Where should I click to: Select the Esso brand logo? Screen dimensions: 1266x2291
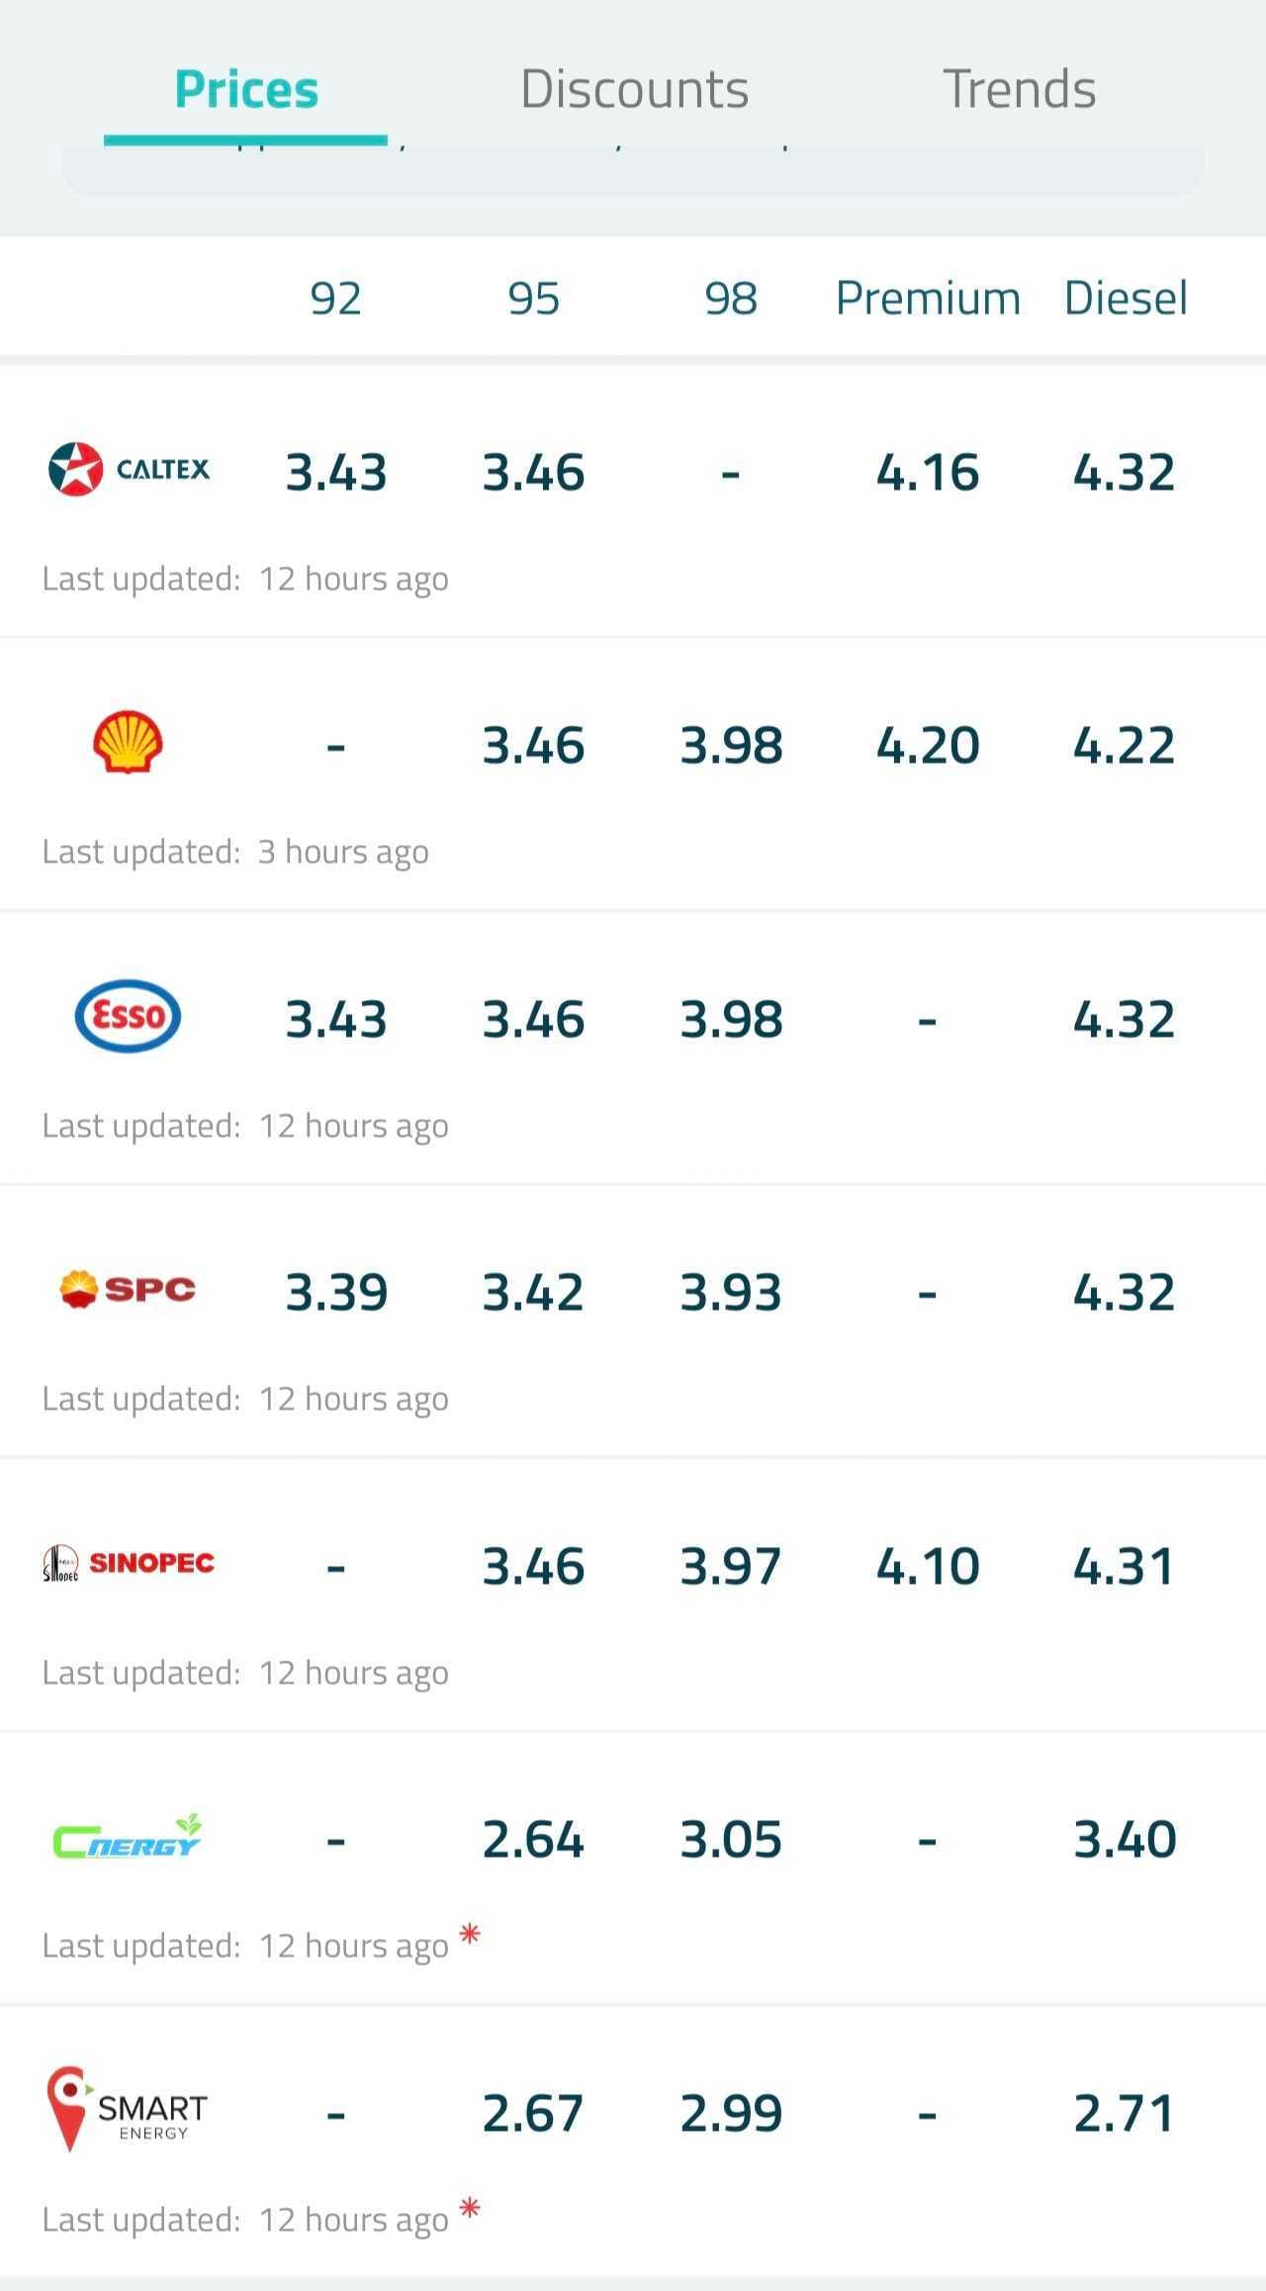[128, 1016]
